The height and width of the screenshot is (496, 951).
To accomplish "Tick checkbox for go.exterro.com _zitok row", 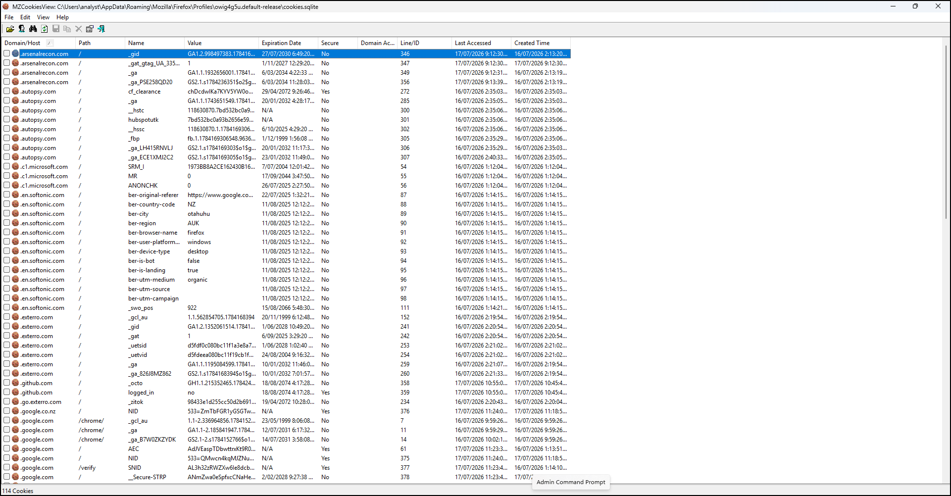I will pyautogui.click(x=7, y=401).
